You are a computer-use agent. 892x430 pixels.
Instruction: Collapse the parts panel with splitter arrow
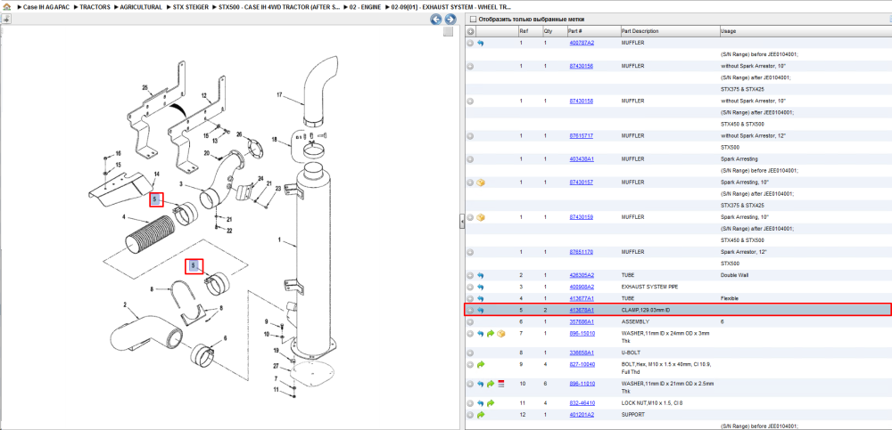462,223
